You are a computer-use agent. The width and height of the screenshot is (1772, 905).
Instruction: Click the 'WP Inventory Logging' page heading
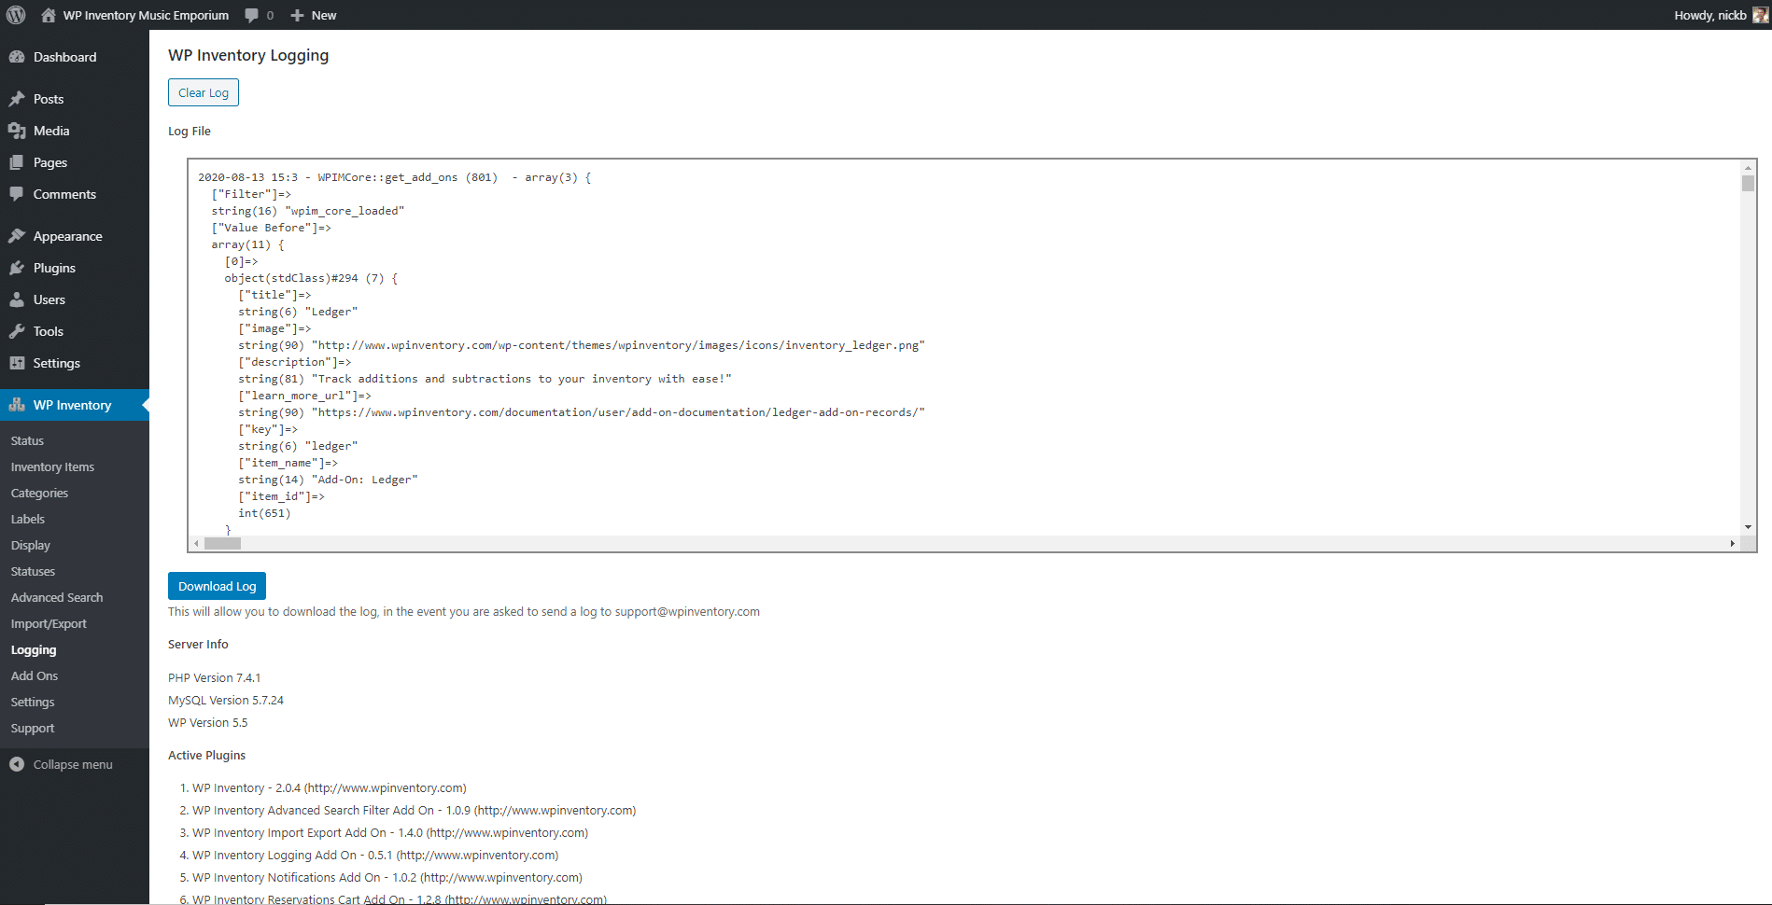[248, 55]
